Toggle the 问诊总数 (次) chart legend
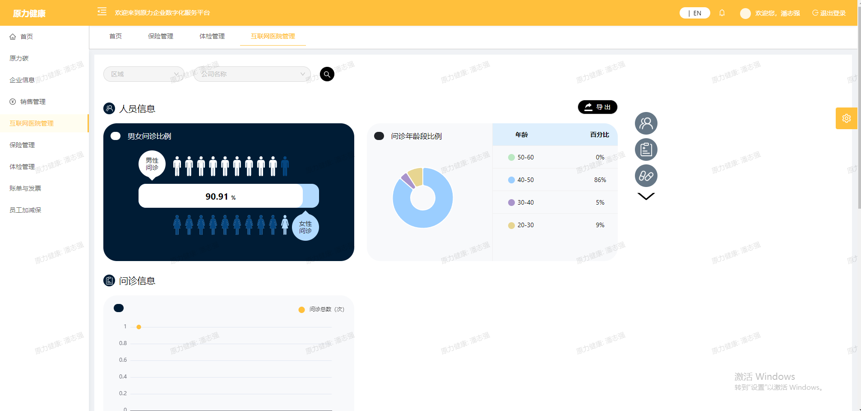The height and width of the screenshot is (411, 861). [x=321, y=309]
